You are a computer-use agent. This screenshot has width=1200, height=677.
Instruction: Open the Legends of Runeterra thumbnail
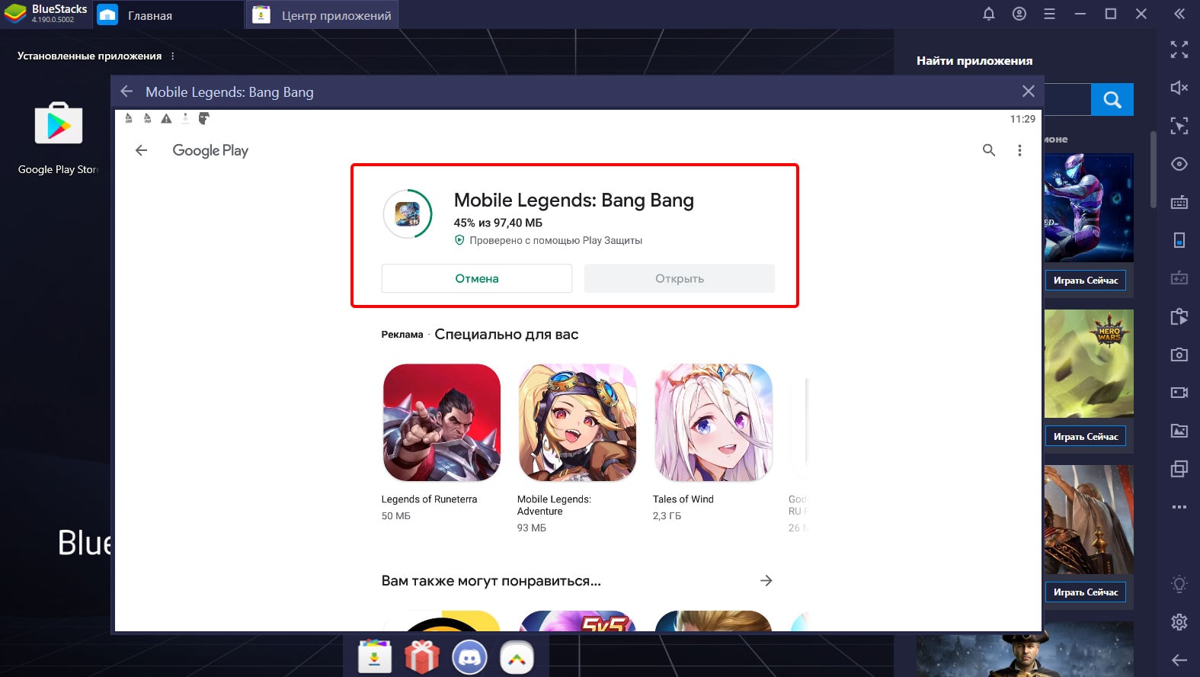441,422
